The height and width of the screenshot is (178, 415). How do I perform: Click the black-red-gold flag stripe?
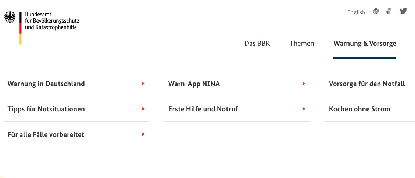click(x=20, y=28)
